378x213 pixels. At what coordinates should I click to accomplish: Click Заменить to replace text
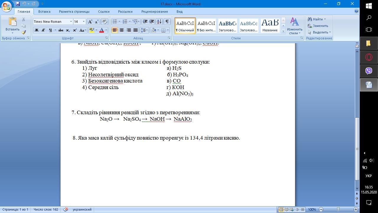pyautogui.click(x=318, y=26)
